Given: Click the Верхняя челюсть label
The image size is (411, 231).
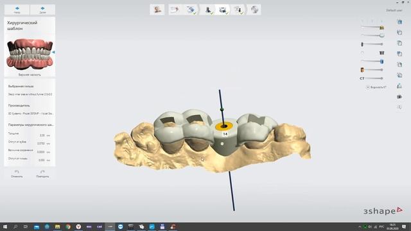Looking at the screenshot, I should [x=30, y=74].
